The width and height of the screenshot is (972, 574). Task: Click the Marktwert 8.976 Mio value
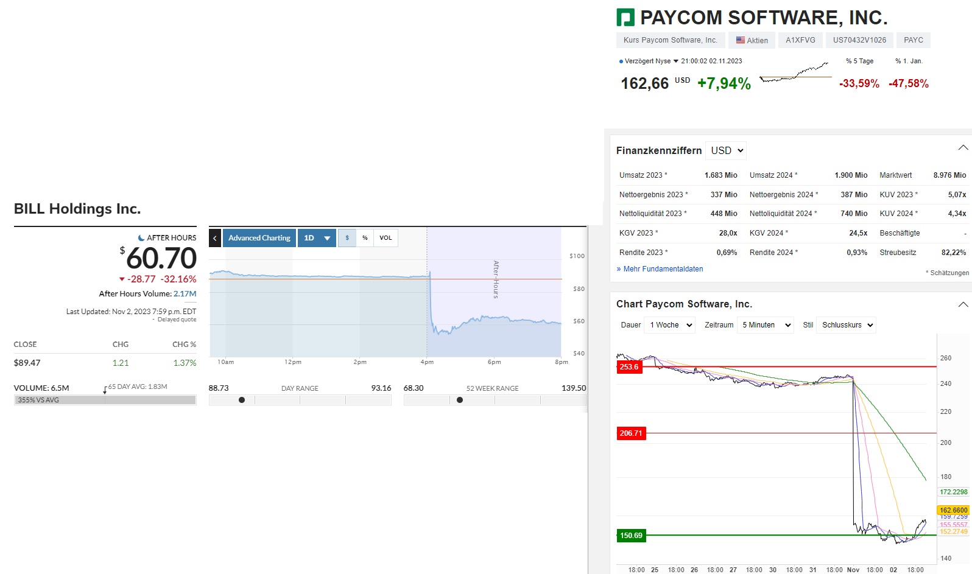[x=949, y=175]
